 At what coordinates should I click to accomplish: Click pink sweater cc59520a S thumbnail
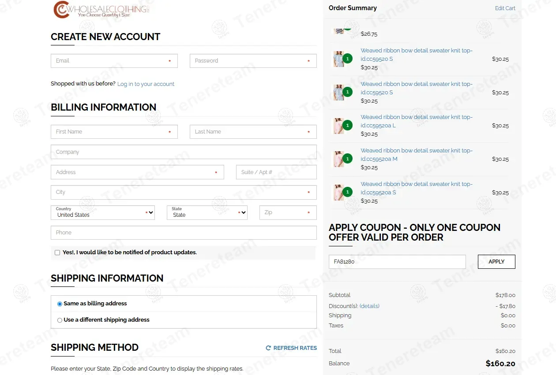339,193
